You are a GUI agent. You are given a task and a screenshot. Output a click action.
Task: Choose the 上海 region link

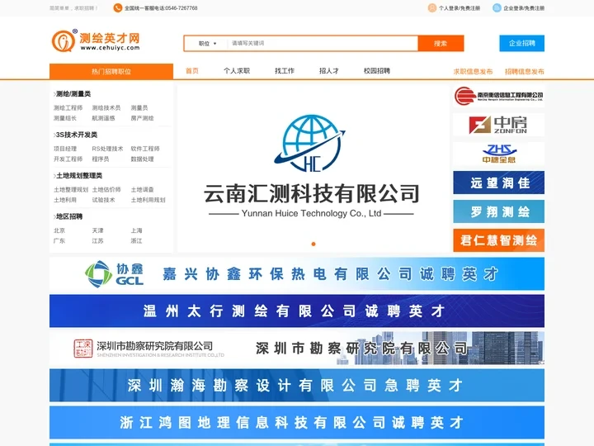pos(137,230)
